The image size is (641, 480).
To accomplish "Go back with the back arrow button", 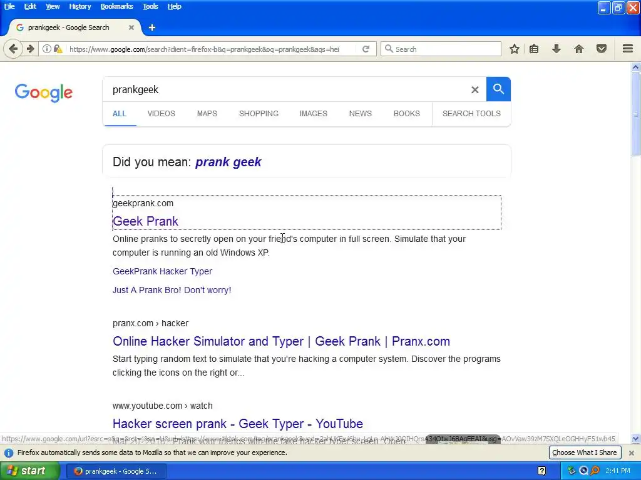I will [13, 49].
